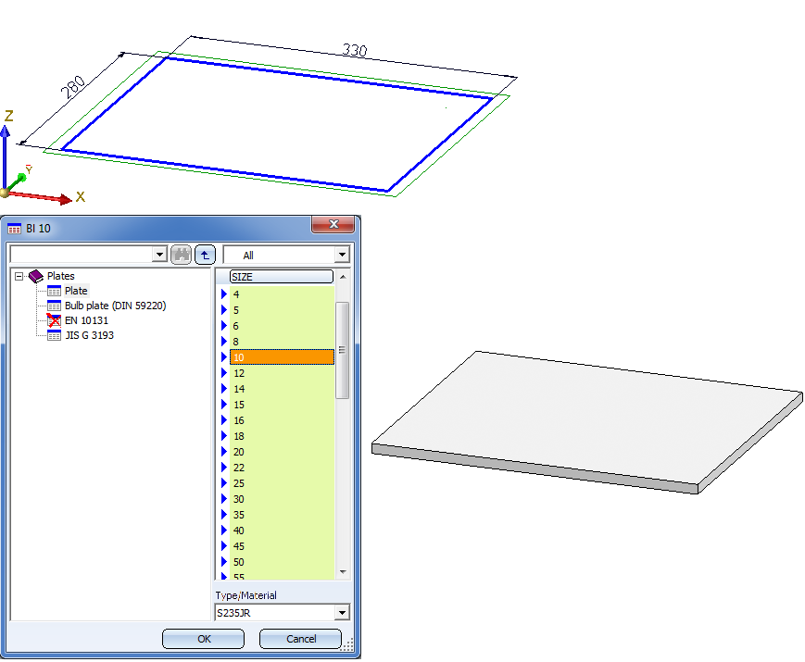Click the binoculars search icon
The image size is (805, 662).
coord(181,255)
